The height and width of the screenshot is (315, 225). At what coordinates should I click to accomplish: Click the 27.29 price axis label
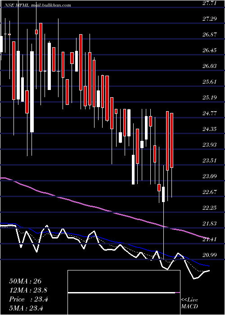click(x=210, y=19)
